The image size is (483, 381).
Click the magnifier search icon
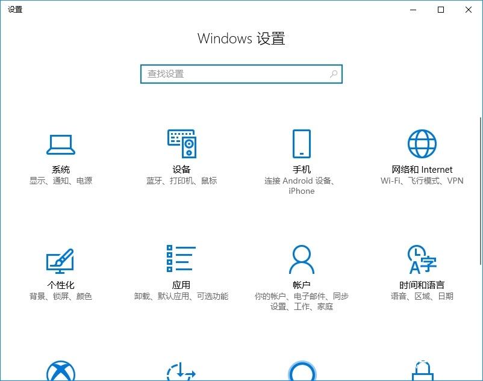(334, 74)
